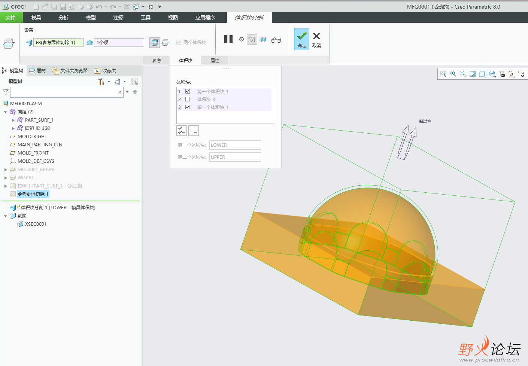Switch to the 模型 ribbon tab
The width and height of the screenshot is (528, 366).
pyautogui.click(x=91, y=18)
